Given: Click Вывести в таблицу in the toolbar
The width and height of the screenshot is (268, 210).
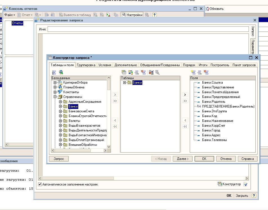Looking at the screenshot, I should pyautogui.click(x=75, y=15).
